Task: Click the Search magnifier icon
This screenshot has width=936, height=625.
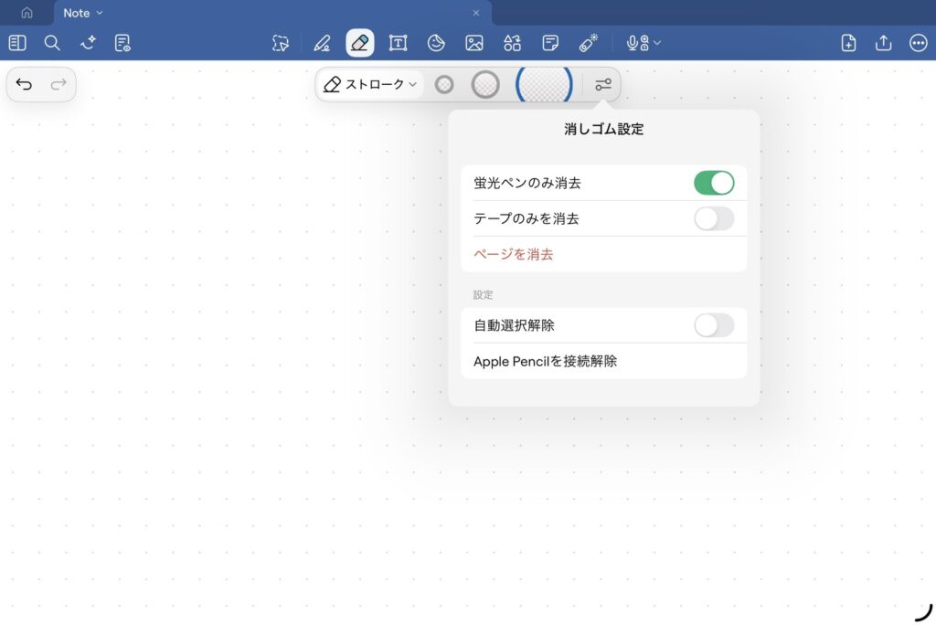Action: [x=52, y=43]
